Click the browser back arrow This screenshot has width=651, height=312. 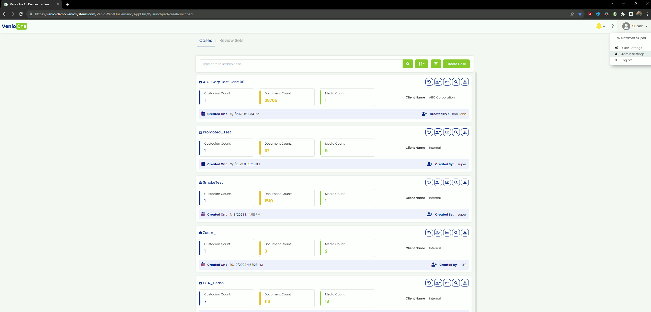point(4,14)
